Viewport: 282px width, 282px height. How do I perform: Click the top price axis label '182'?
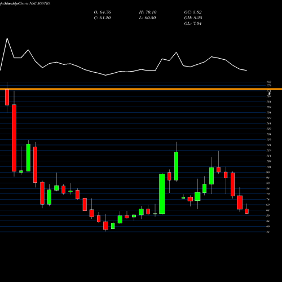click(x=269, y=82)
